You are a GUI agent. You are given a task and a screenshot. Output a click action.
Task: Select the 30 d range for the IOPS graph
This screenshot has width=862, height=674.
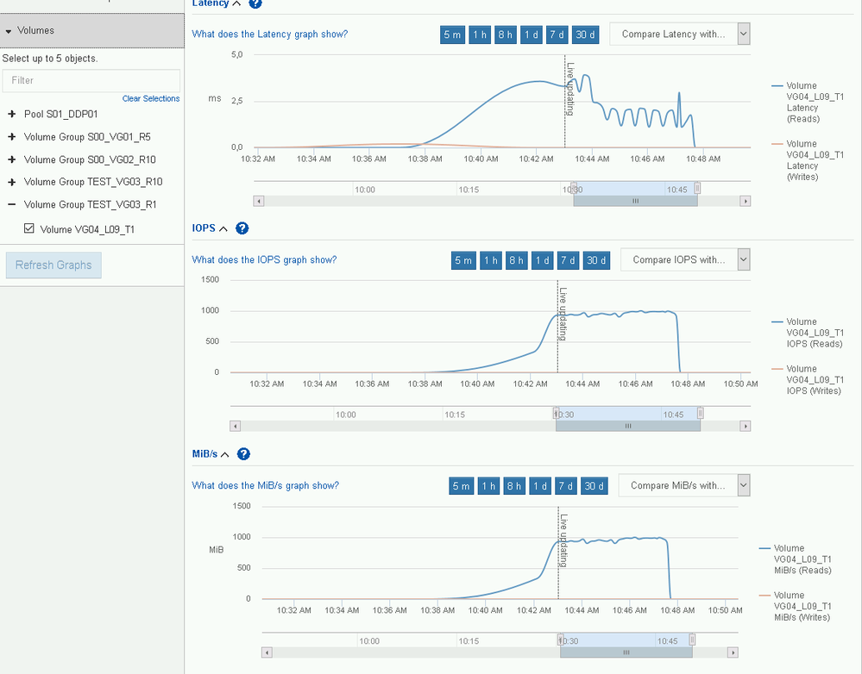pos(596,260)
